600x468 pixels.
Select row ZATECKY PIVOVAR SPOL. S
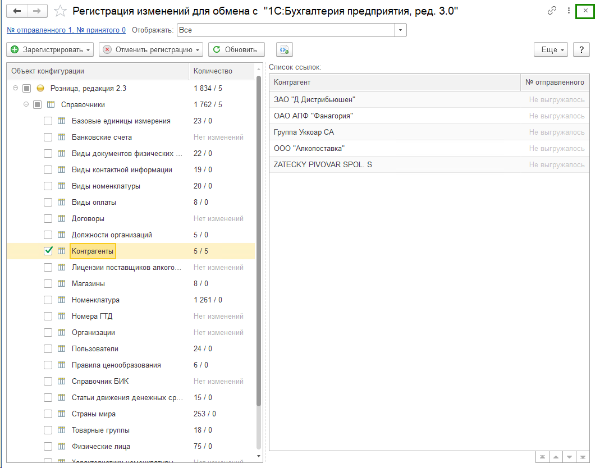coord(429,164)
